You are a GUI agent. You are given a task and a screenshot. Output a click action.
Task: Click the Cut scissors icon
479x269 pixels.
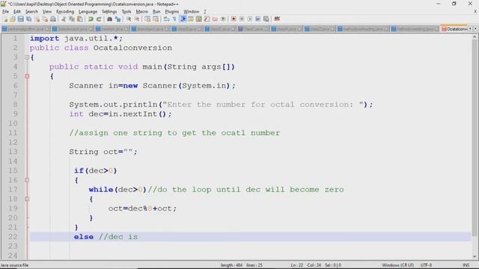pyautogui.click(x=64, y=19)
